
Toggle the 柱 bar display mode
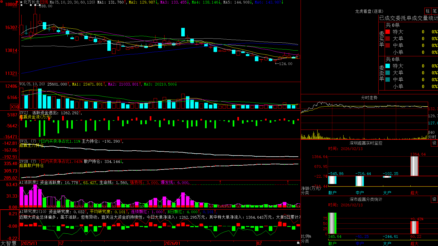(x=428, y=11)
